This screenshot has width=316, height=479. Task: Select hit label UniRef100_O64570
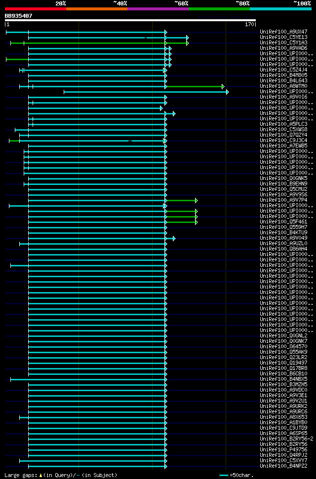283,346
